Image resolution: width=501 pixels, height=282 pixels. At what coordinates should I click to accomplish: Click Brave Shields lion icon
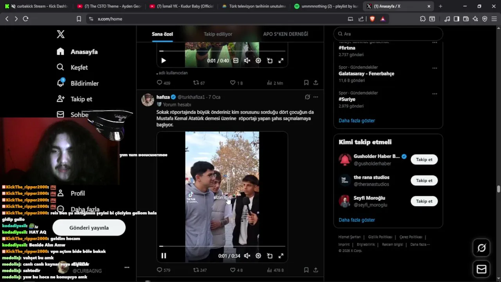372,19
